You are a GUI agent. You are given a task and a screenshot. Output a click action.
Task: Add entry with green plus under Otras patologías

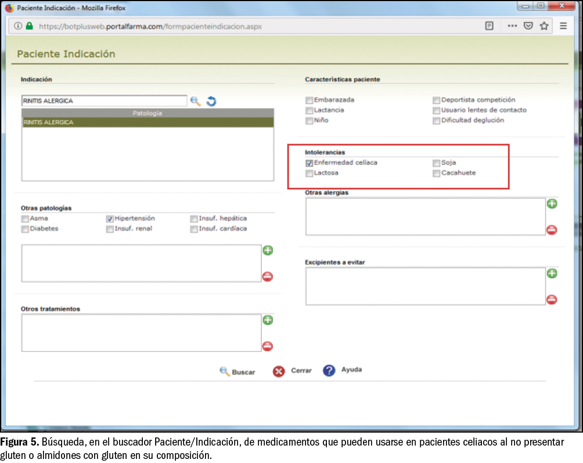[268, 250]
